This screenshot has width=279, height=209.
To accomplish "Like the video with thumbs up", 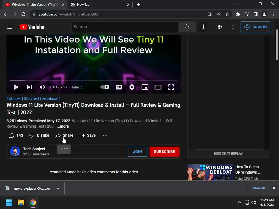I will coord(16,136).
